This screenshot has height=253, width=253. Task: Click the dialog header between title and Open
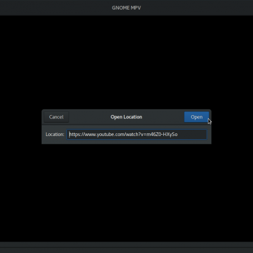(x=163, y=117)
